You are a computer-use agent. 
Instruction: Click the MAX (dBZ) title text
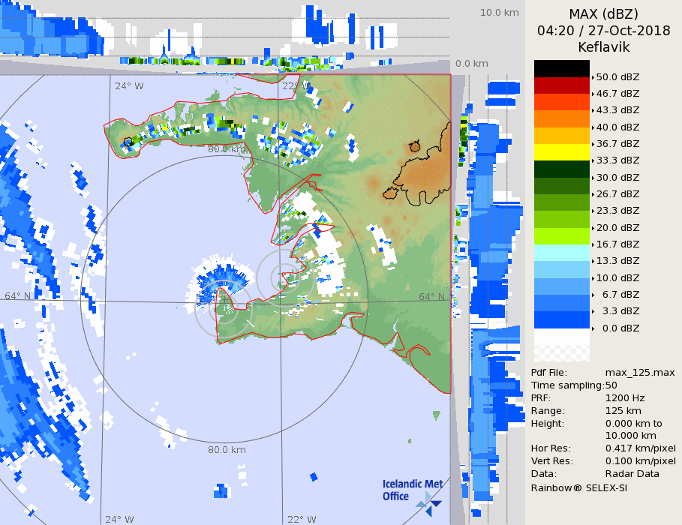pos(603,14)
